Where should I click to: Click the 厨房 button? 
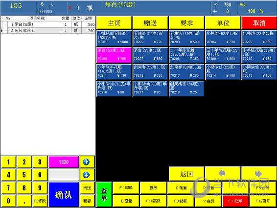click(x=153, y=188)
